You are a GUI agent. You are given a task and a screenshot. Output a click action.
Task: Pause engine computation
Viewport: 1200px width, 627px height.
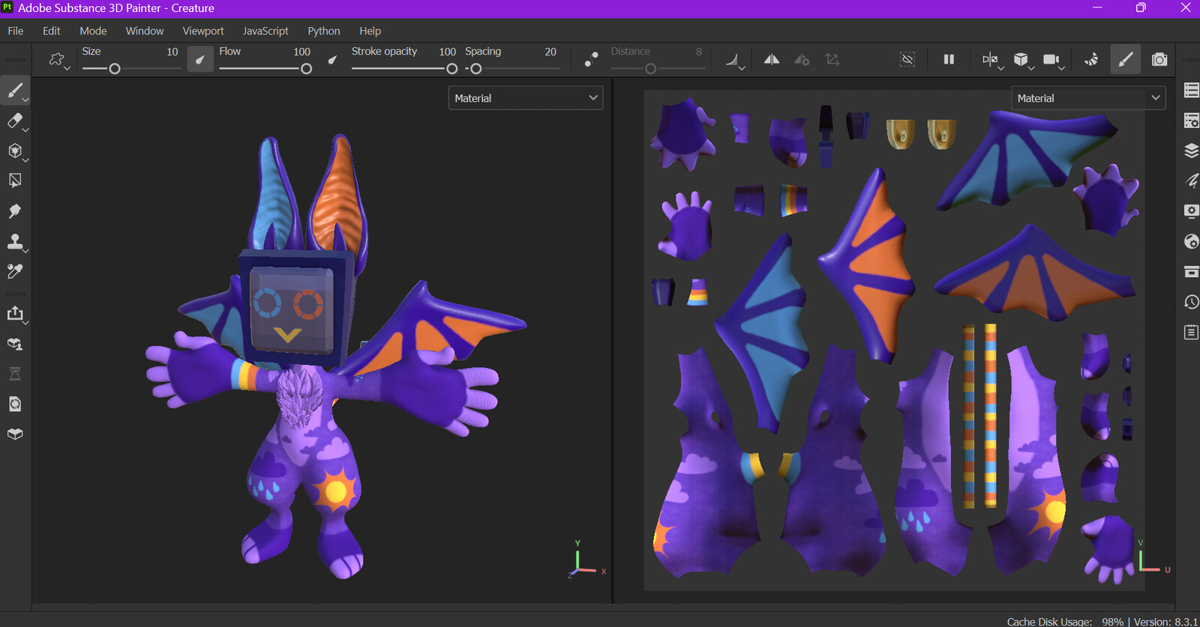(x=949, y=60)
